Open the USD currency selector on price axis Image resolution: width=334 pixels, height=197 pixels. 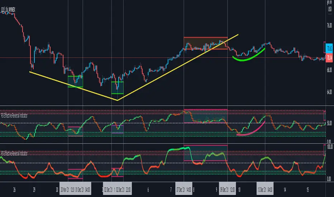[x=330, y=9]
